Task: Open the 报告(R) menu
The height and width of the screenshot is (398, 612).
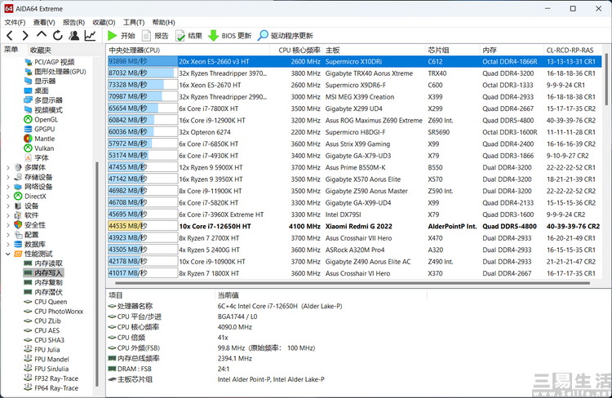Action: [x=73, y=22]
